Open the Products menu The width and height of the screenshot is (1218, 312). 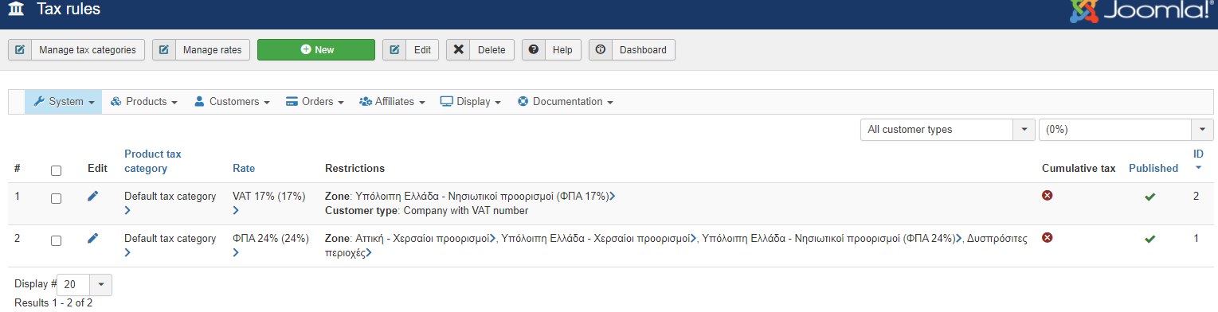coord(143,102)
